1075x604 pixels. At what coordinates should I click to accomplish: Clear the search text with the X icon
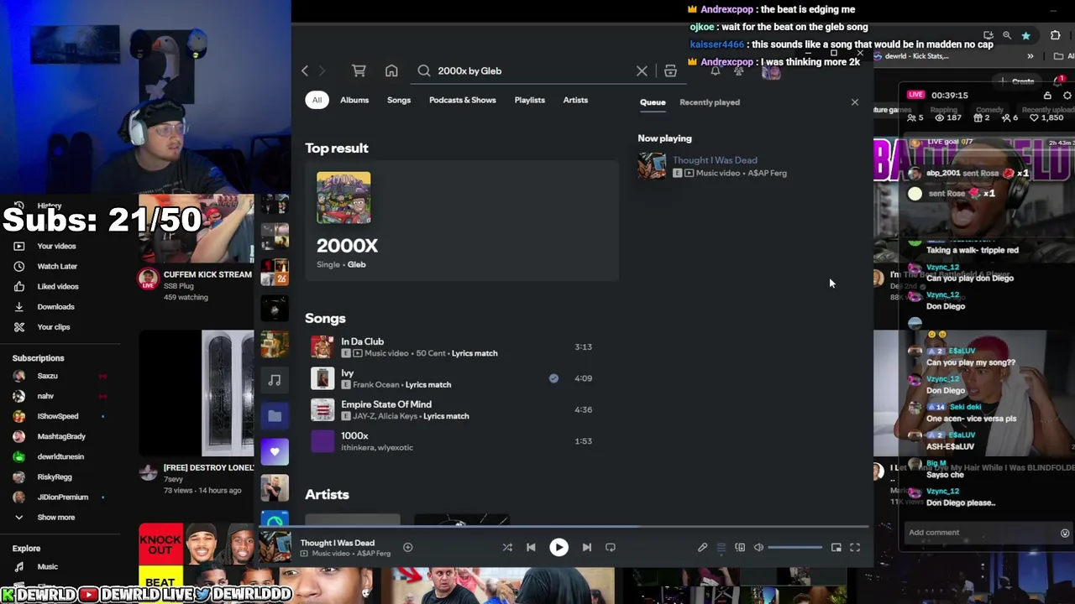point(642,71)
